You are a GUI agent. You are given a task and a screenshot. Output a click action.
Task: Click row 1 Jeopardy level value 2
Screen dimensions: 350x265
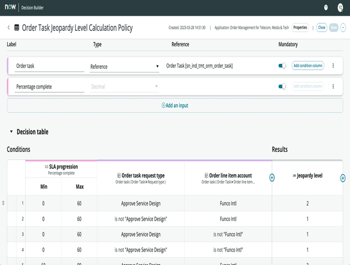click(307, 203)
